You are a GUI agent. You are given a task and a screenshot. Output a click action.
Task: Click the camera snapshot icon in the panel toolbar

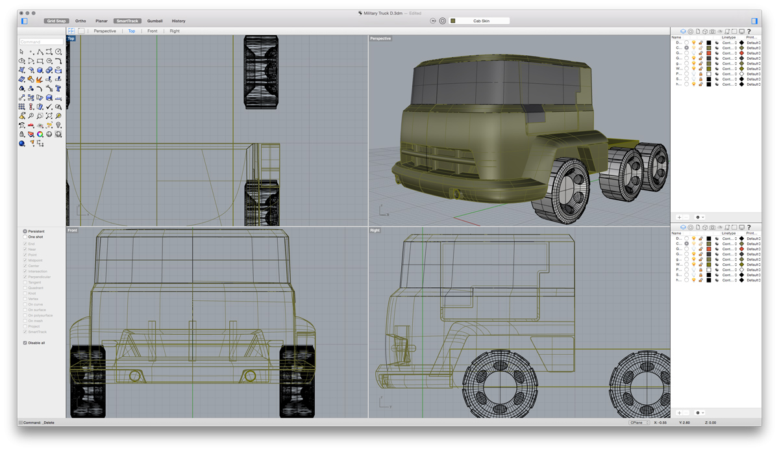click(x=712, y=31)
